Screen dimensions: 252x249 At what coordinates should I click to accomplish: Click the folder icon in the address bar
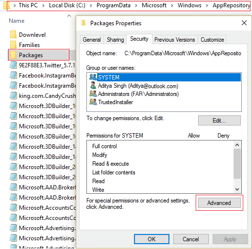pos(6,5)
